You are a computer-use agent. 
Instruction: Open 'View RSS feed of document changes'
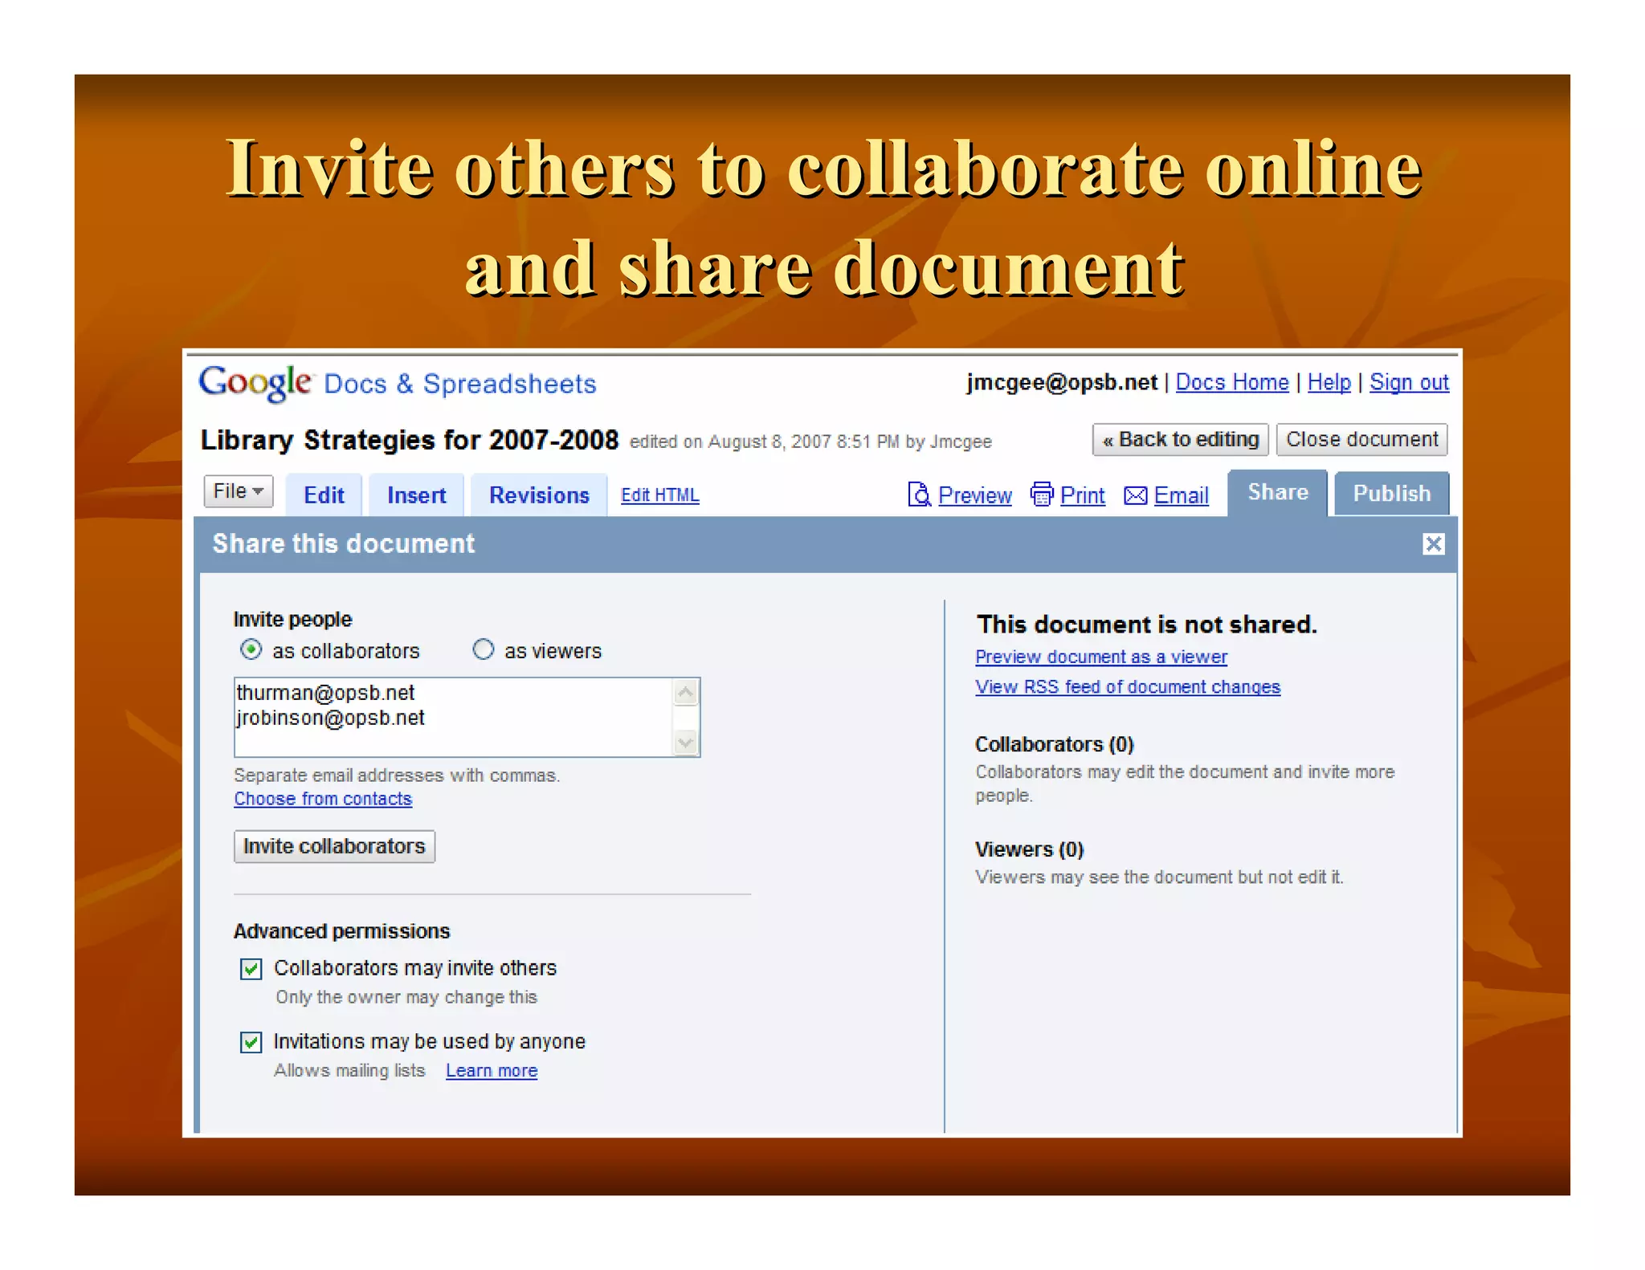[x=1127, y=687]
